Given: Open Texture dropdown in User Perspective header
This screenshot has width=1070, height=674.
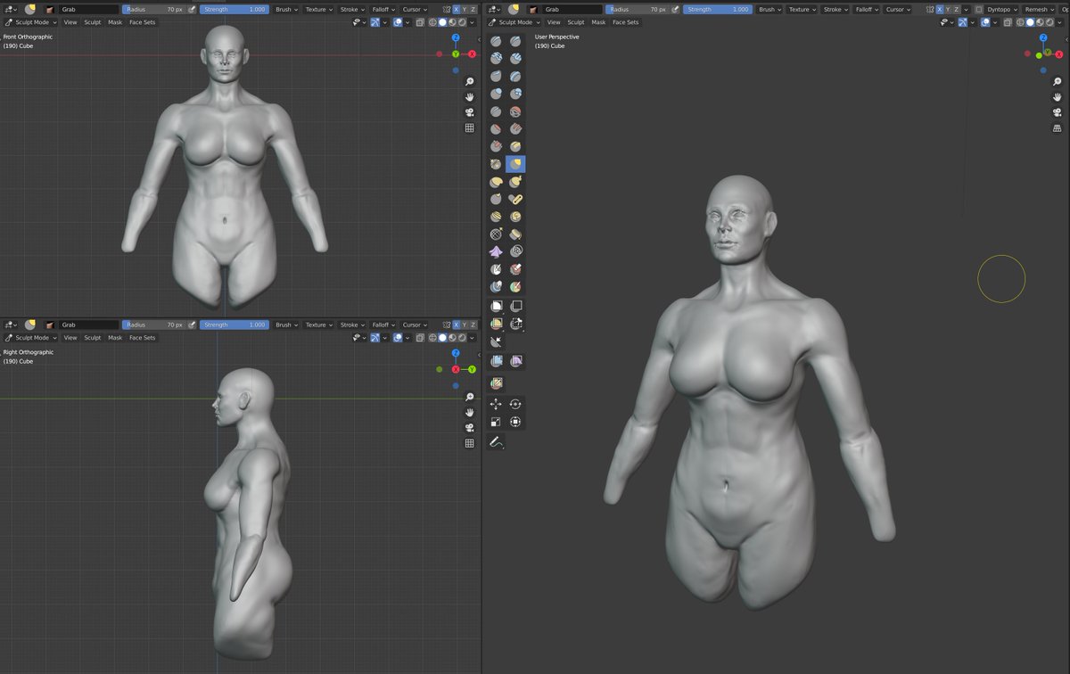Looking at the screenshot, I should click(801, 9).
